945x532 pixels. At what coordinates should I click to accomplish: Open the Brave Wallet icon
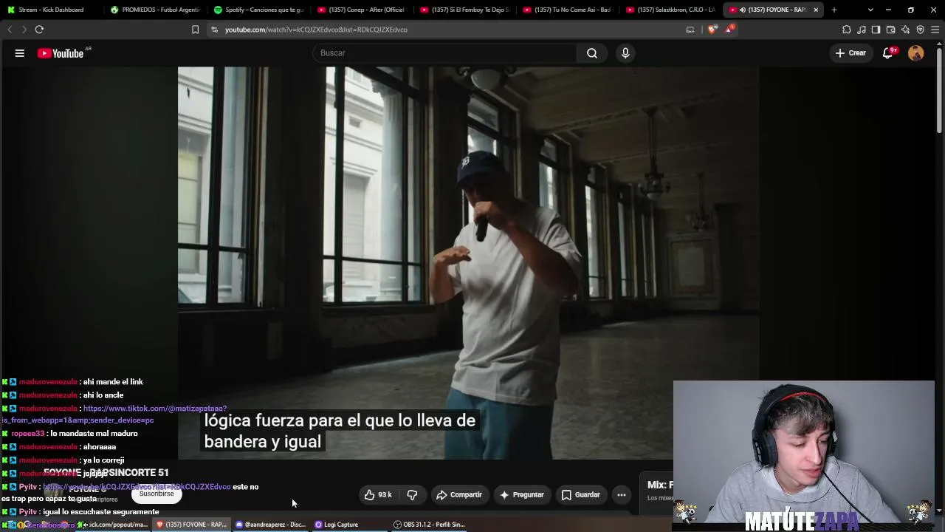[890, 30]
